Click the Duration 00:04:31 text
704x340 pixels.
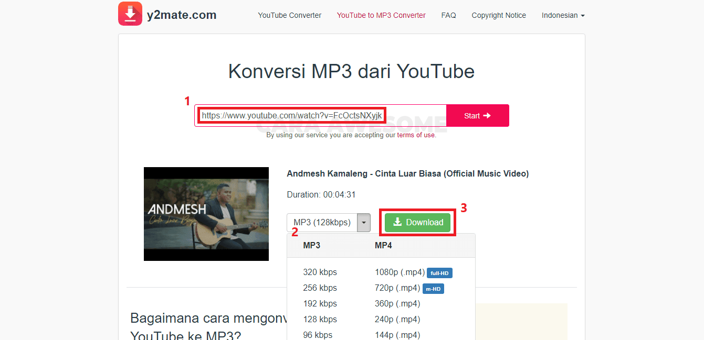[321, 195]
